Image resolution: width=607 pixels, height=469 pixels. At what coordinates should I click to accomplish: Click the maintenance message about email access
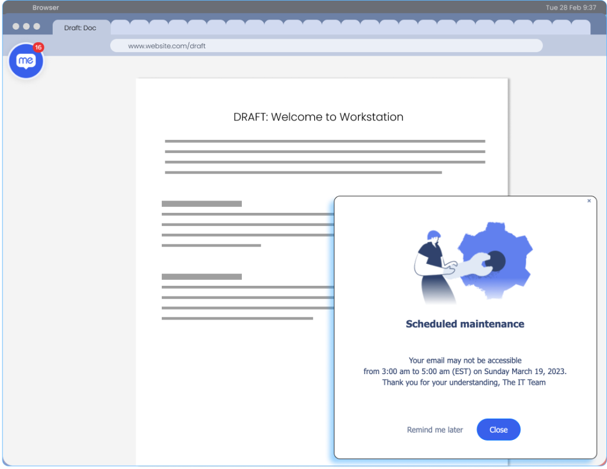(465, 371)
